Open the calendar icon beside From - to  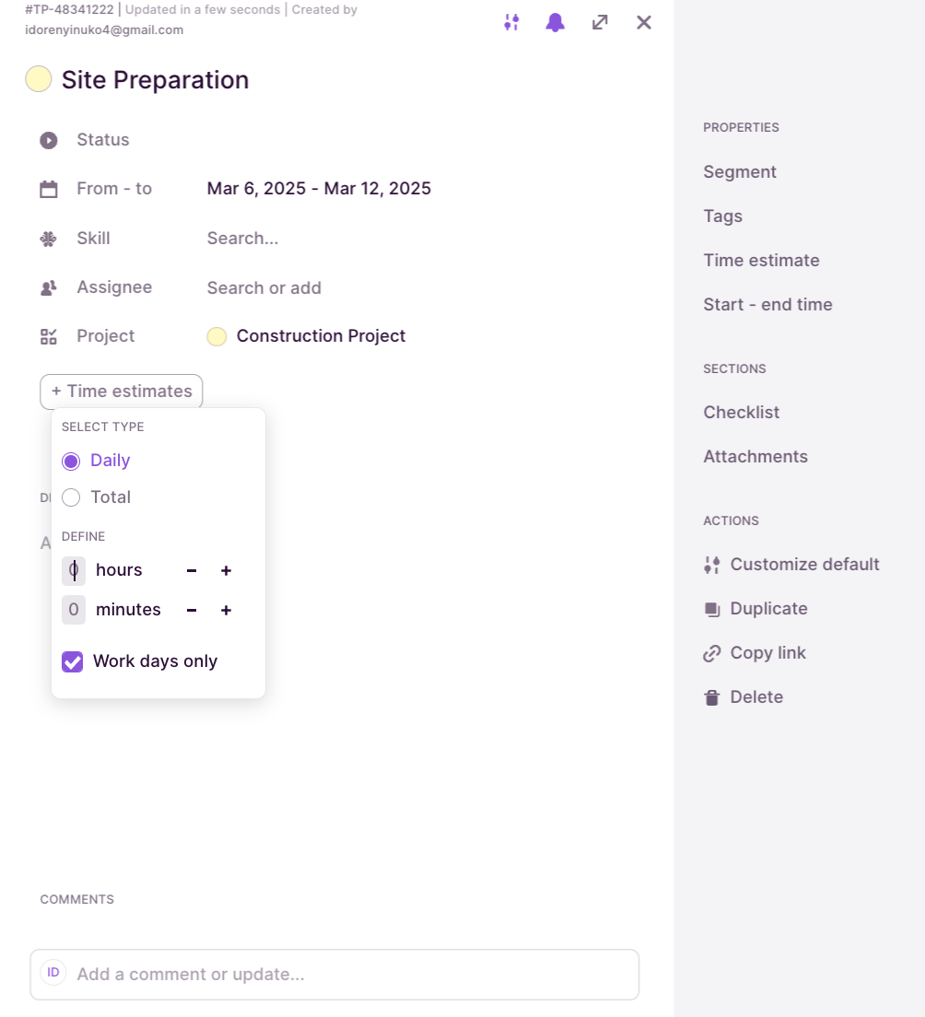48,188
